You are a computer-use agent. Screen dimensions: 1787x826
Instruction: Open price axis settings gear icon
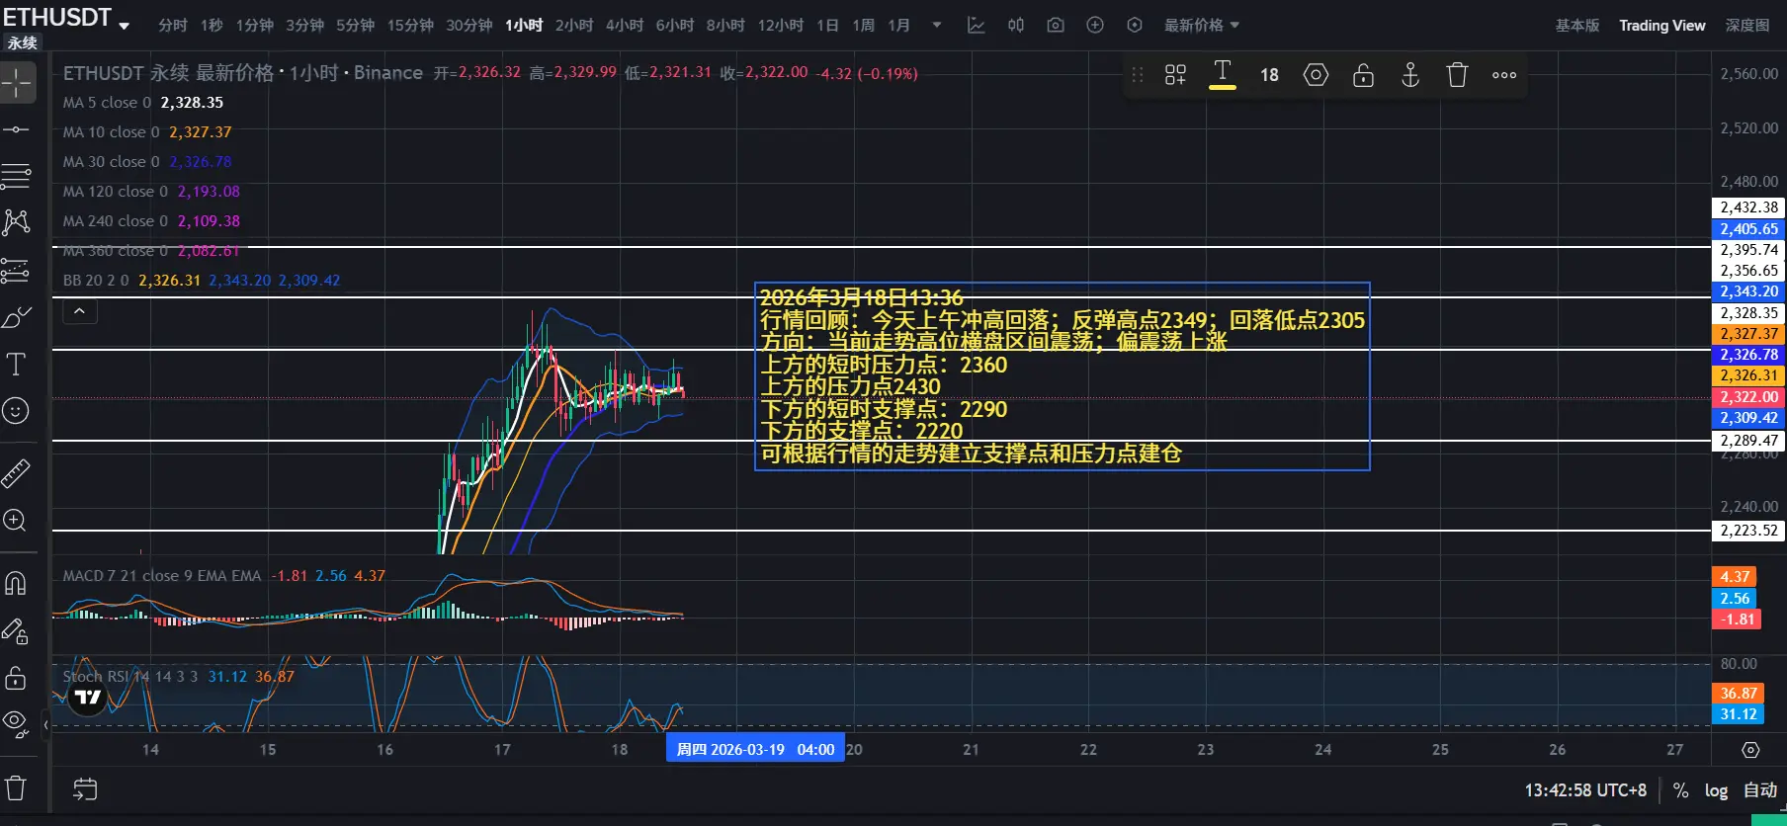(1750, 750)
